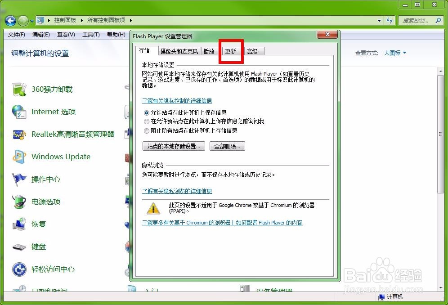Open the 查看(V) menu
Image resolution: width=448 pixels, height=305 pixels.
pos(66,35)
